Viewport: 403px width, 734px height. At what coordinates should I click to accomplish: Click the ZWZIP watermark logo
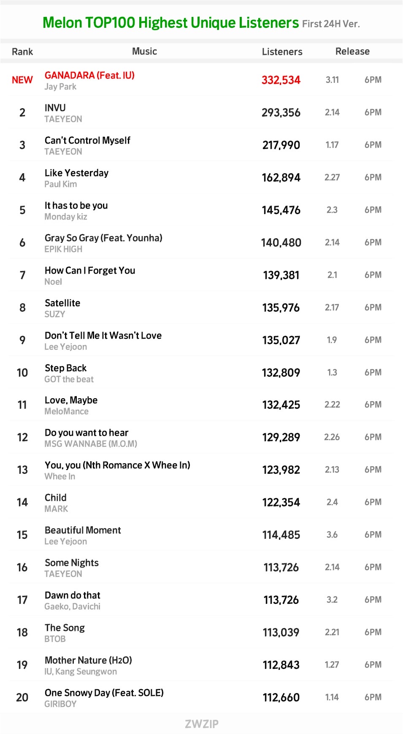(x=202, y=724)
